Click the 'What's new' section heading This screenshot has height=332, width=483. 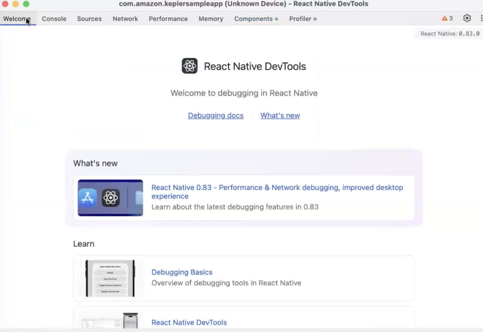click(95, 163)
